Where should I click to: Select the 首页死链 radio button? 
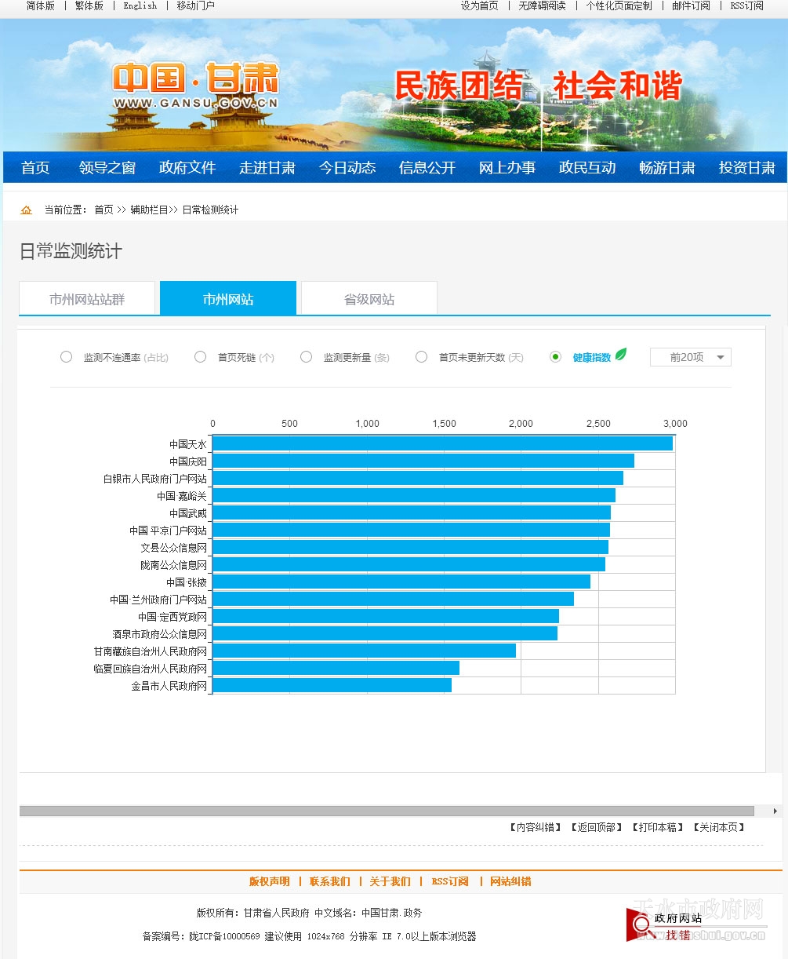pos(200,357)
